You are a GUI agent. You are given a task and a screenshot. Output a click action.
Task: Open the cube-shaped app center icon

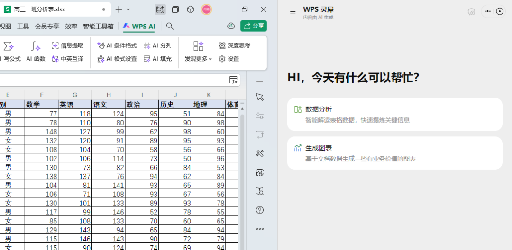point(191,9)
